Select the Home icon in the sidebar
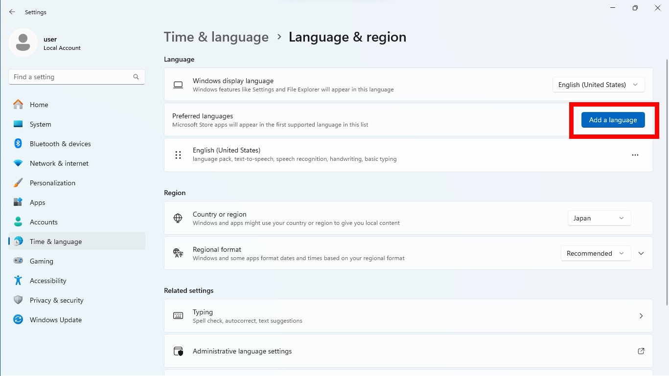The width and height of the screenshot is (669, 376). 18,104
